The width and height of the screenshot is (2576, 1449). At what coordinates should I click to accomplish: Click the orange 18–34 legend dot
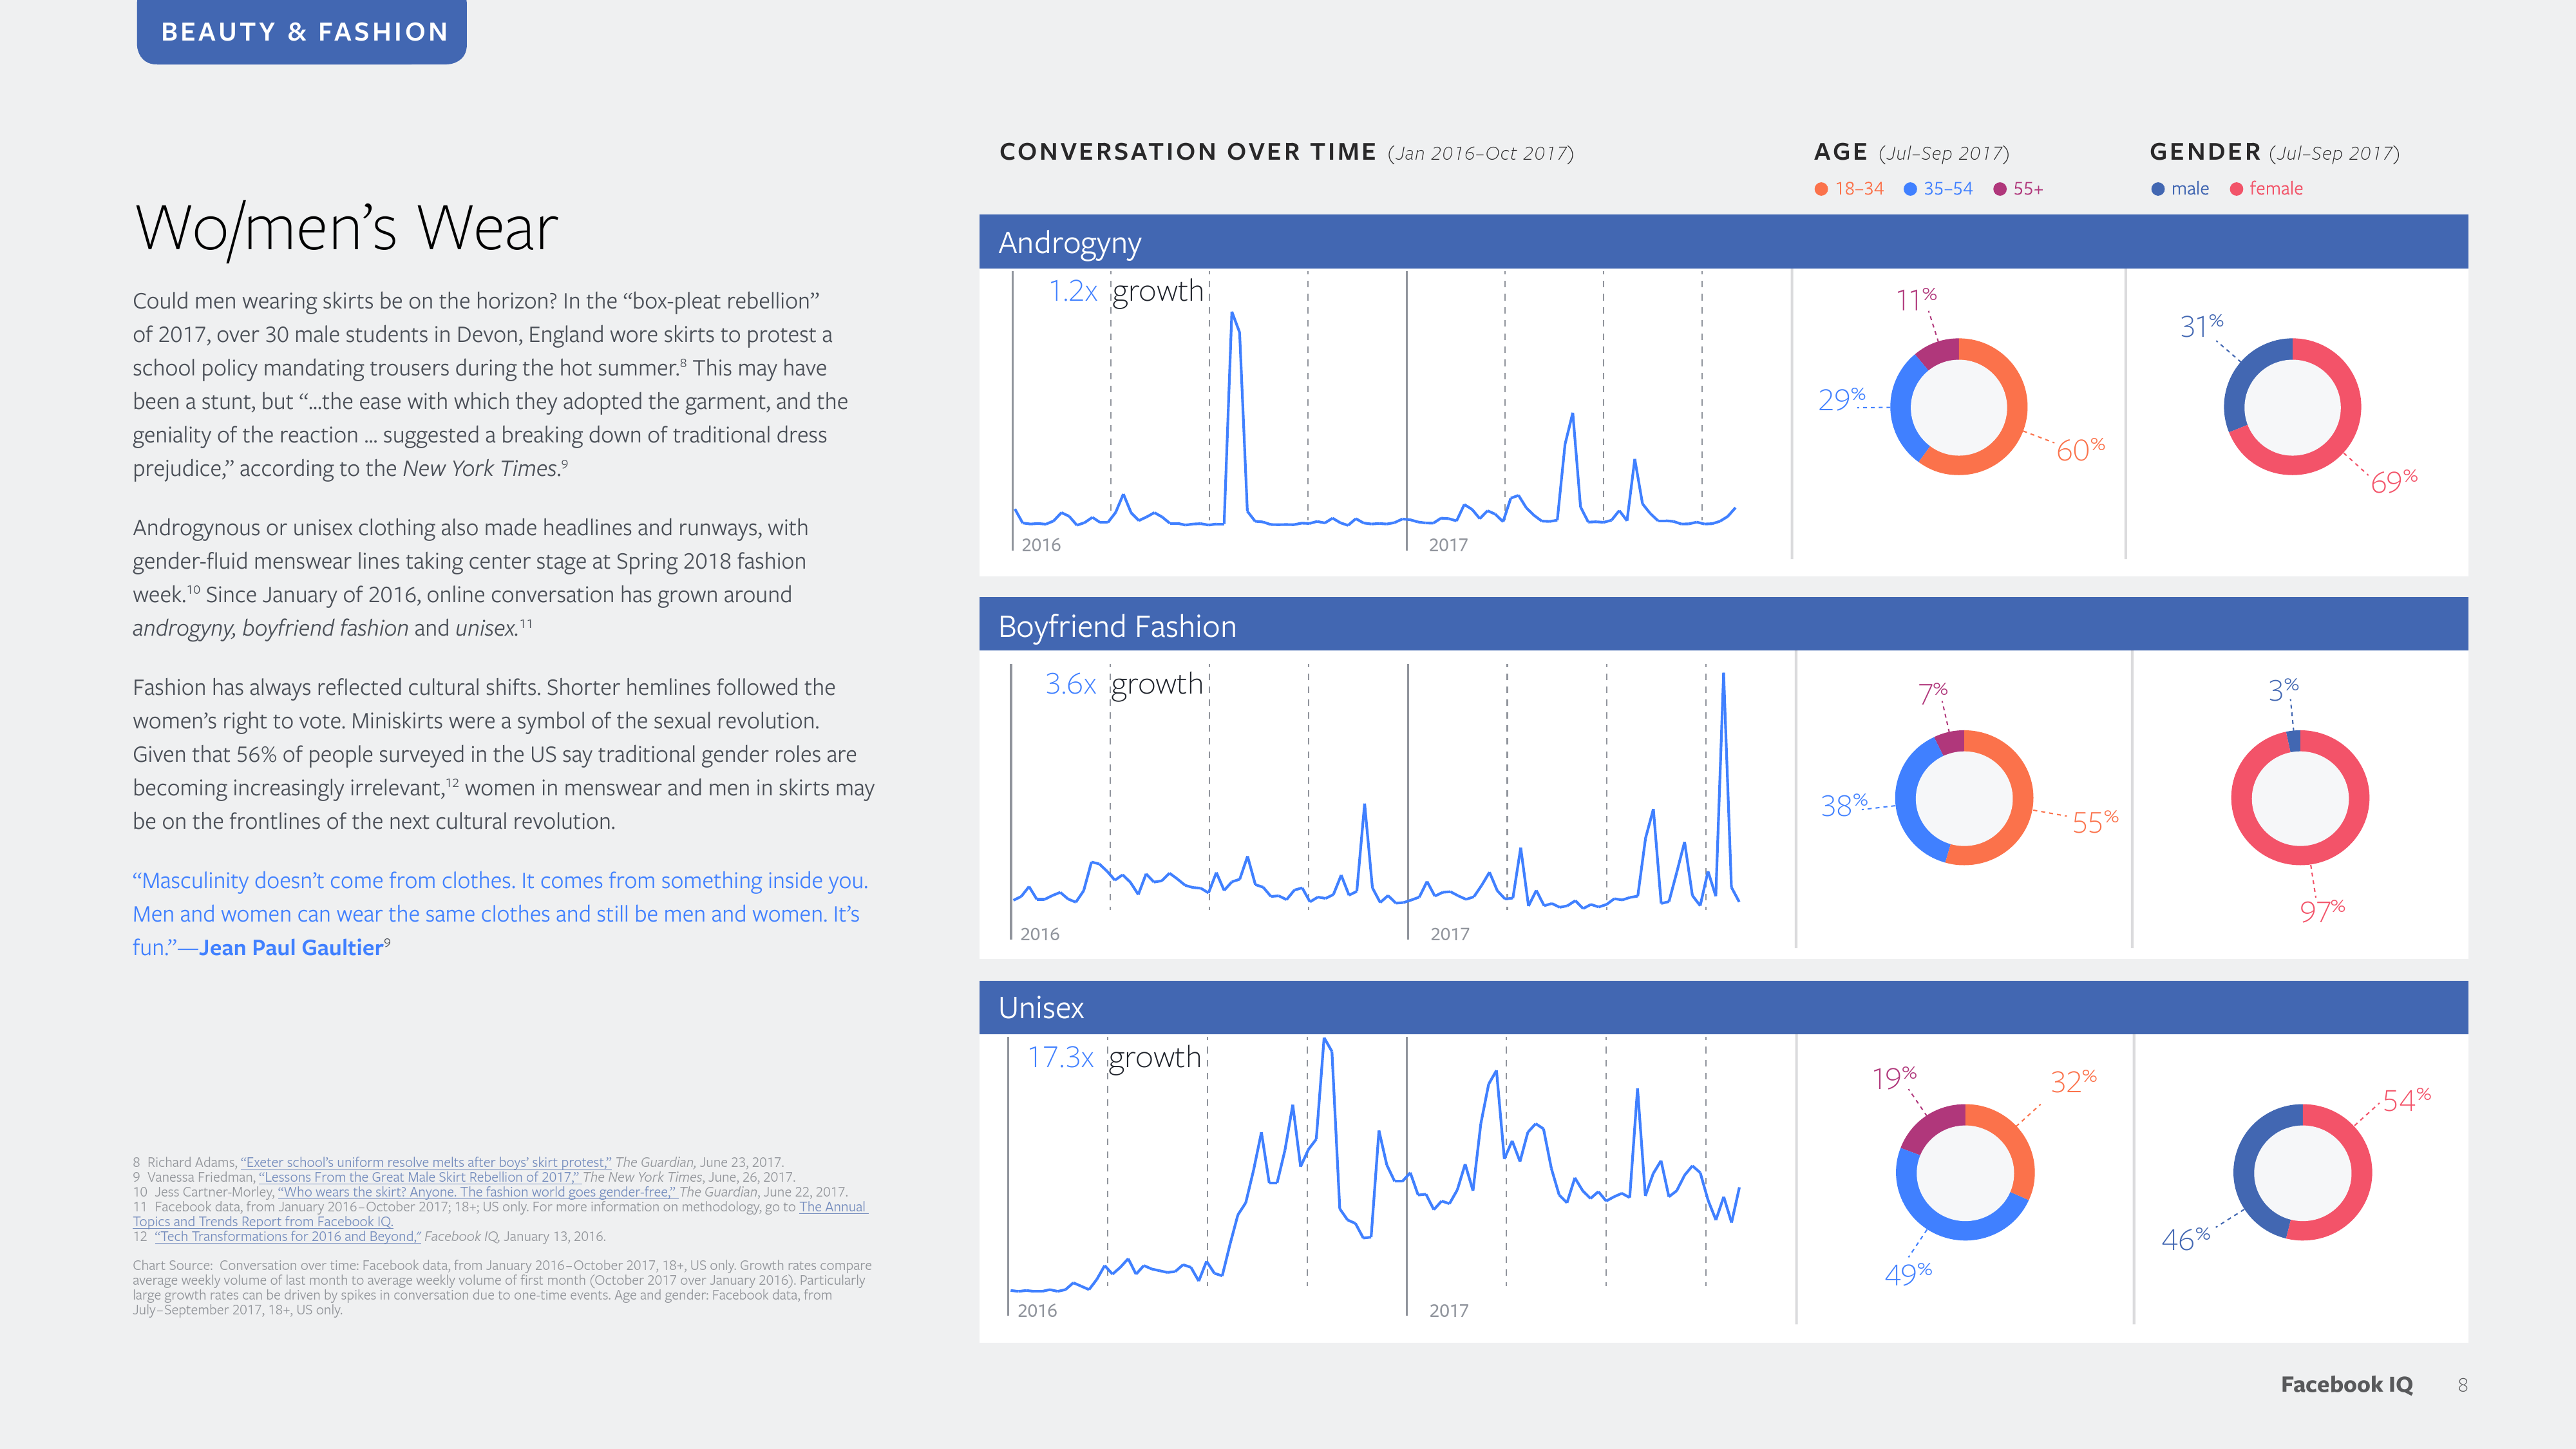(x=1821, y=189)
